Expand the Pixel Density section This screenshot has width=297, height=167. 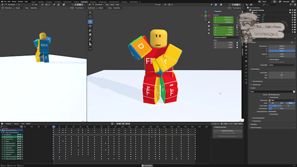256,121
